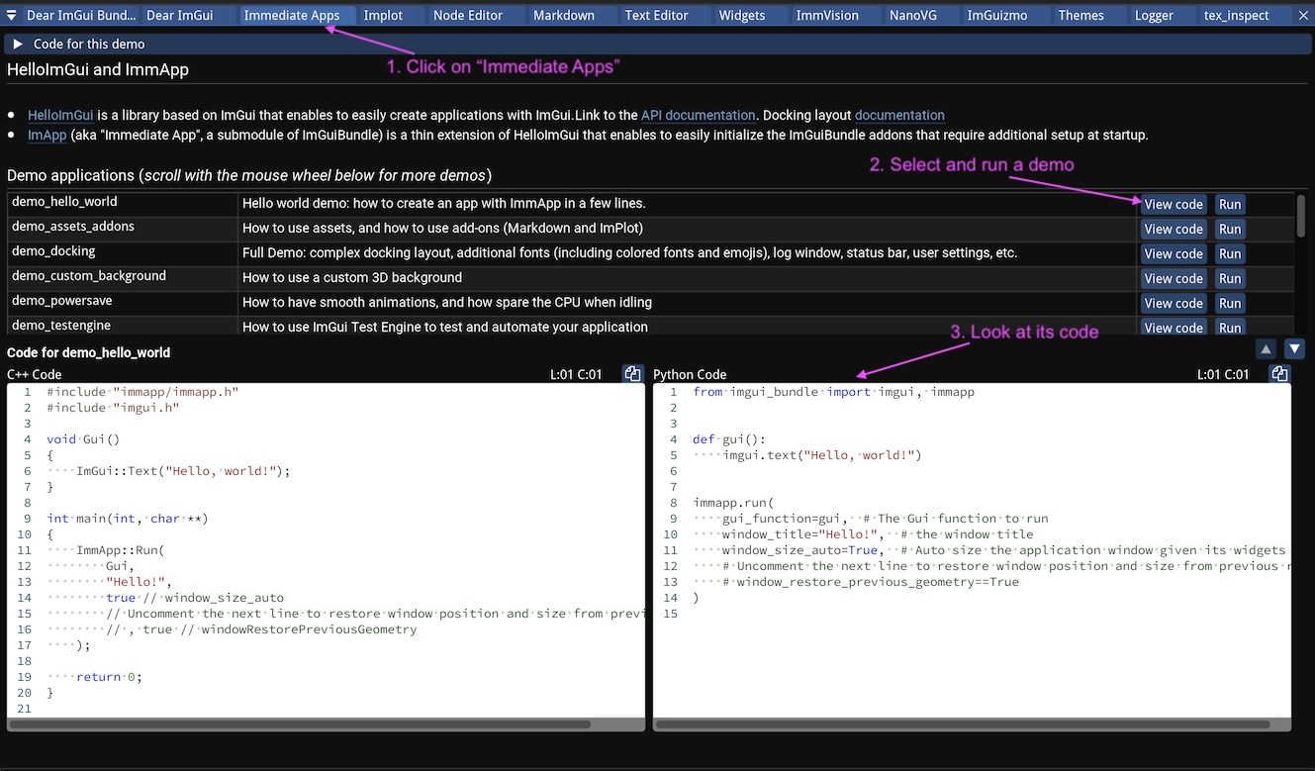Open the HelloImGui API documentation link

coord(698,115)
